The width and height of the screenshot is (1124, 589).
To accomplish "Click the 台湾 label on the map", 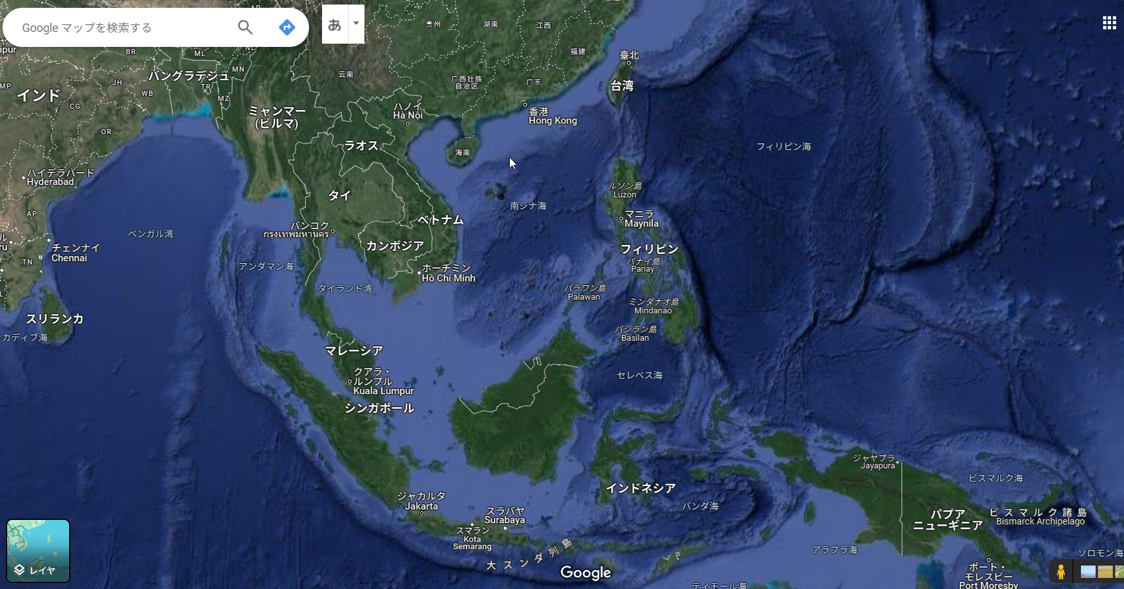I will (x=622, y=85).
